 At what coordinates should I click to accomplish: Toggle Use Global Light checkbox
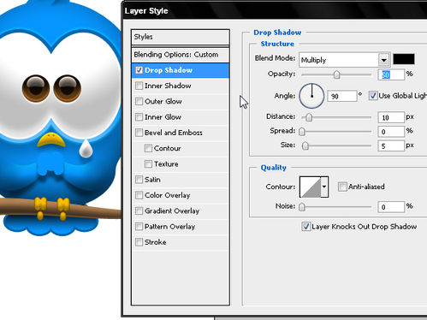click(372, 96)
